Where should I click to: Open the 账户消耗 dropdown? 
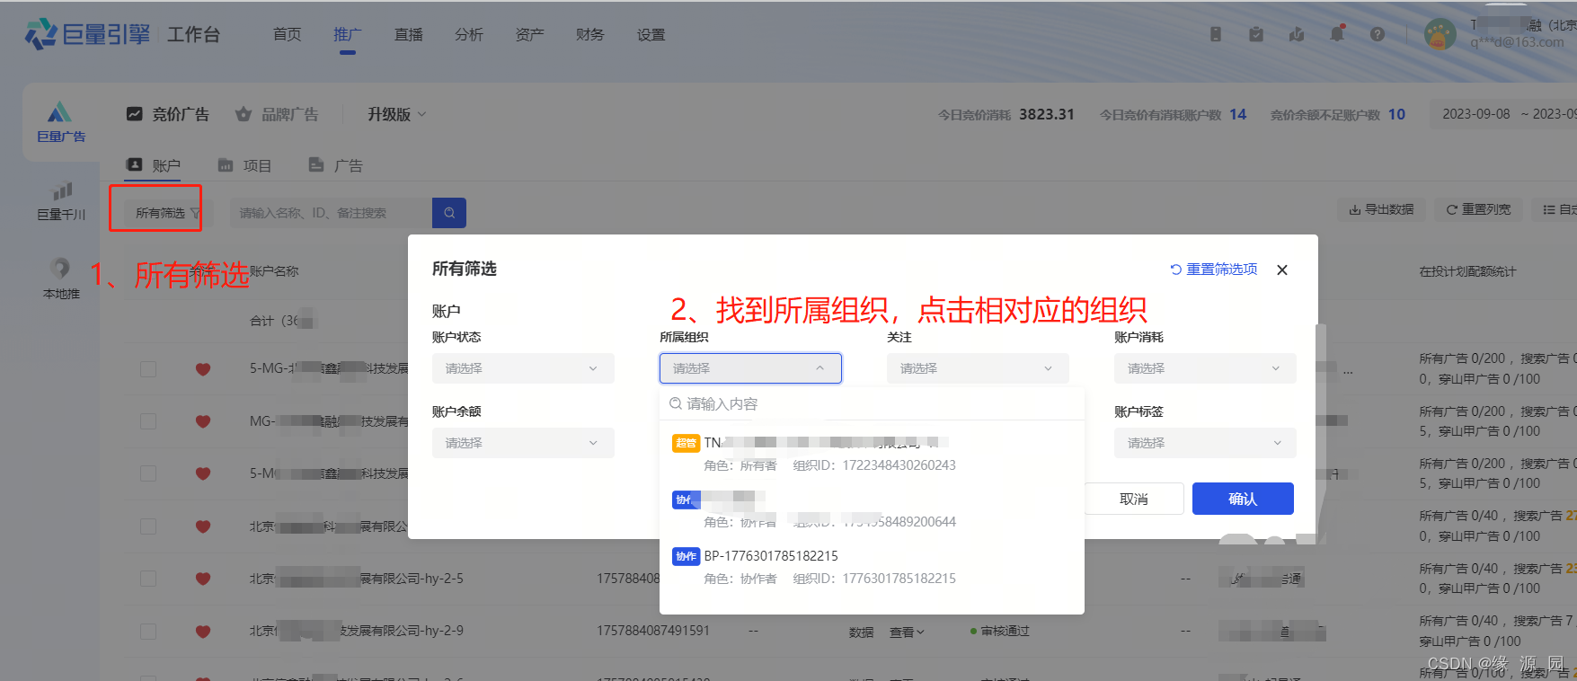[x=1205, y=368]
